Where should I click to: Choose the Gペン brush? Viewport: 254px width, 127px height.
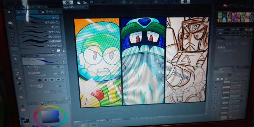[x=38, y=17]
